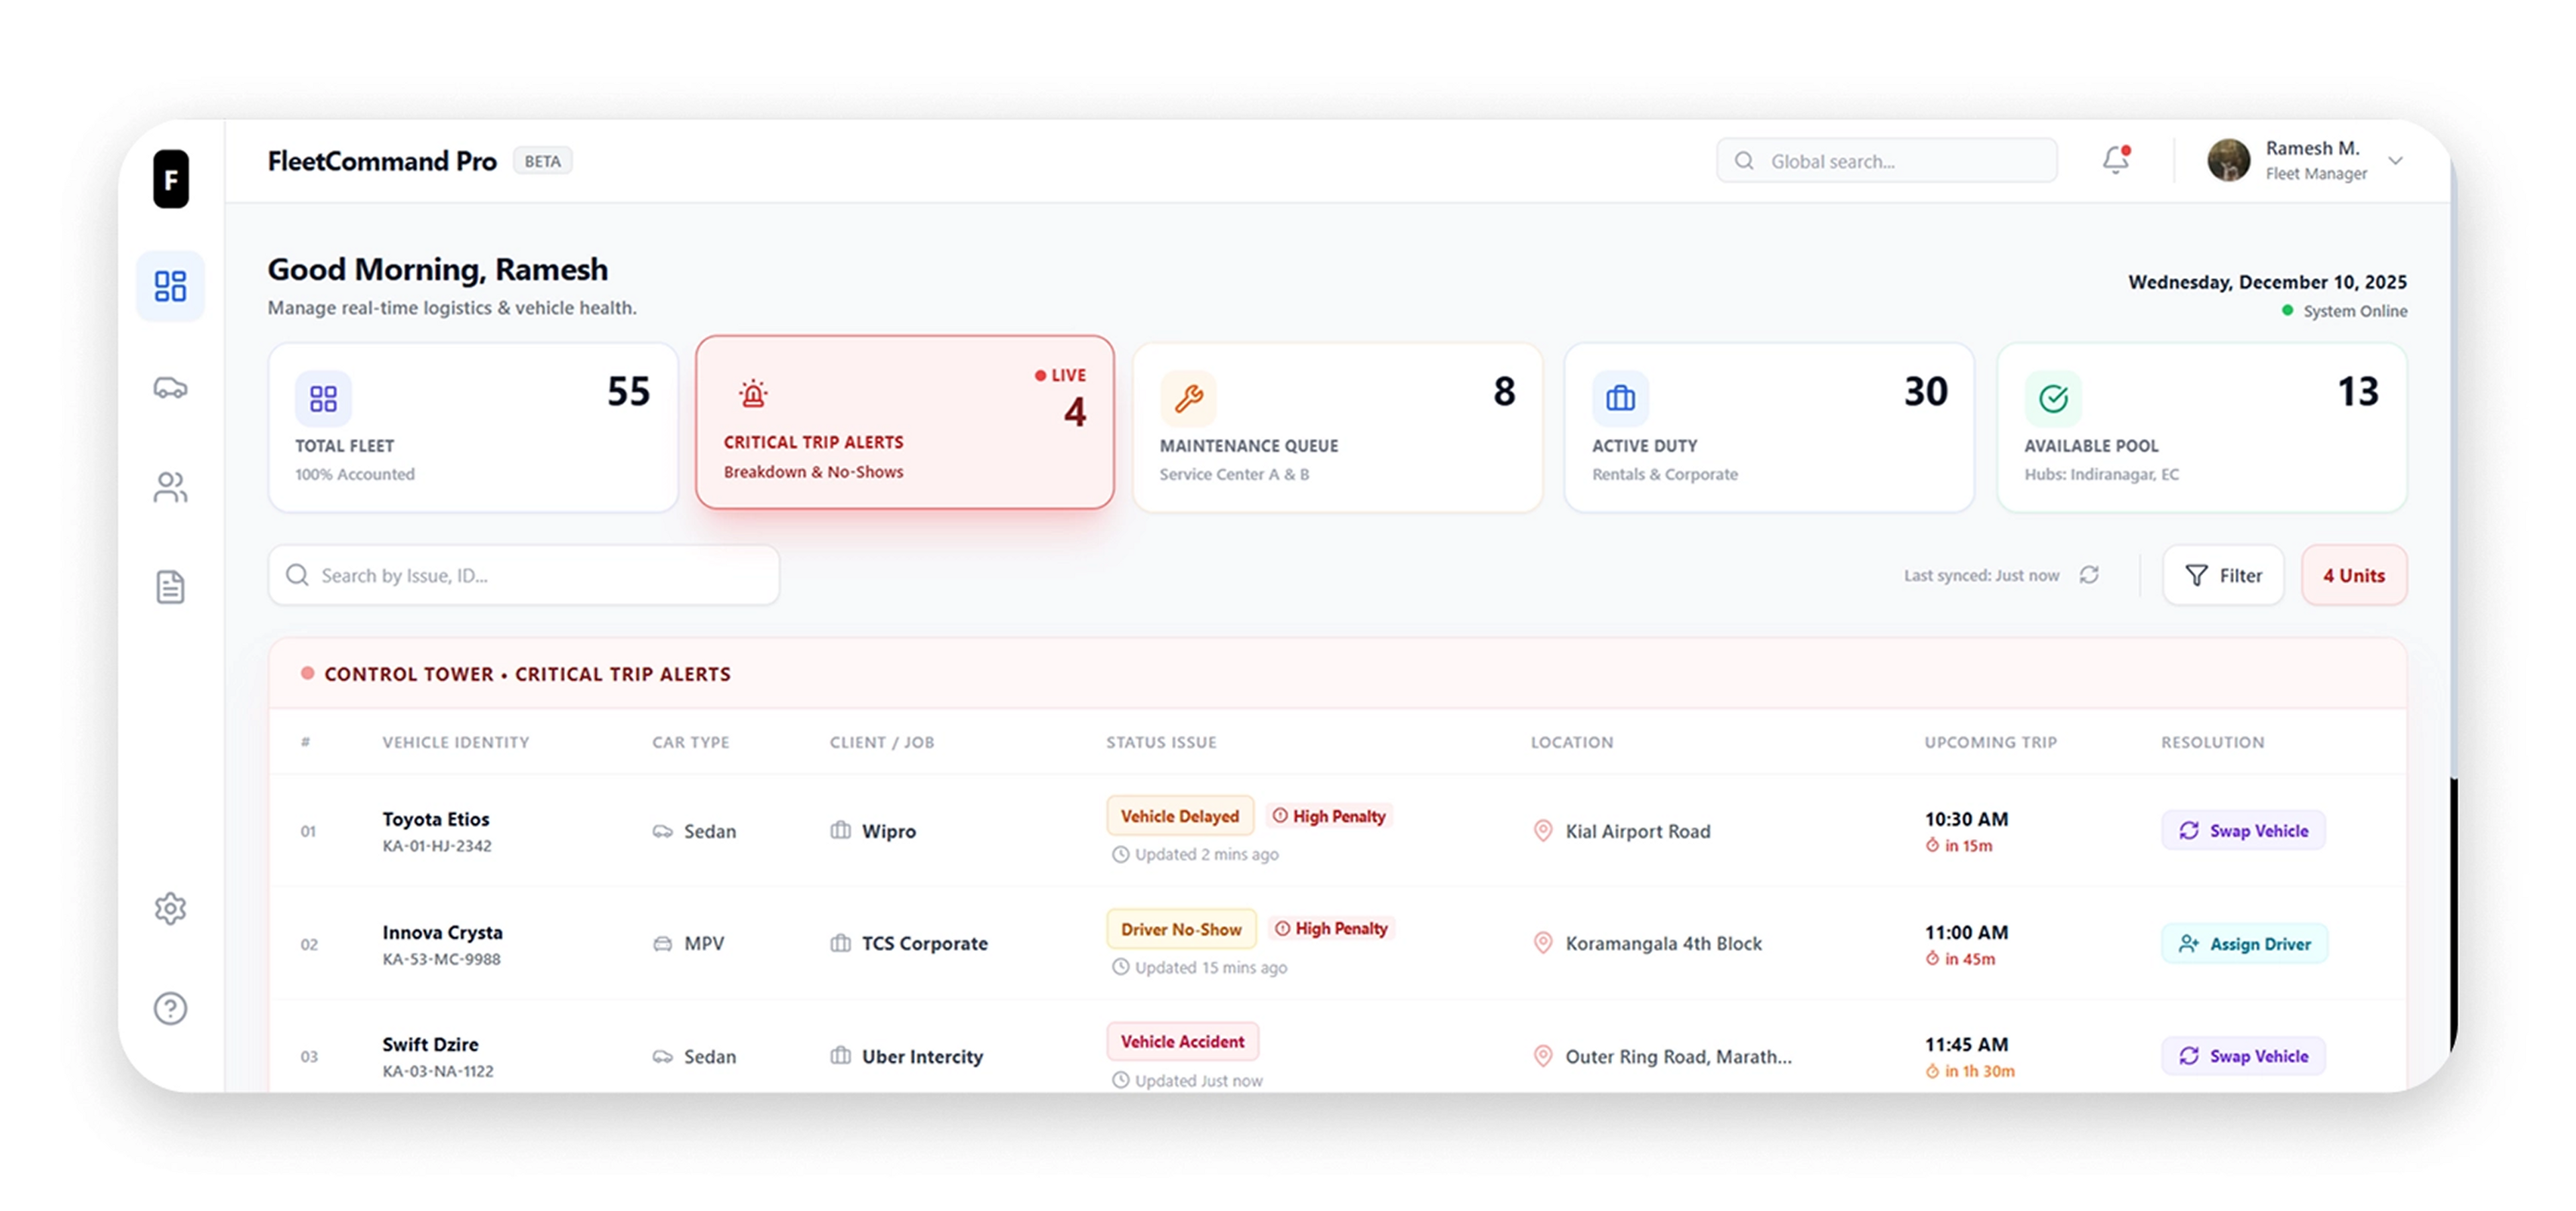Viewport: 2576px width, 1211px height.
Task: Click the BETA badge
Action: coord(542,161)
